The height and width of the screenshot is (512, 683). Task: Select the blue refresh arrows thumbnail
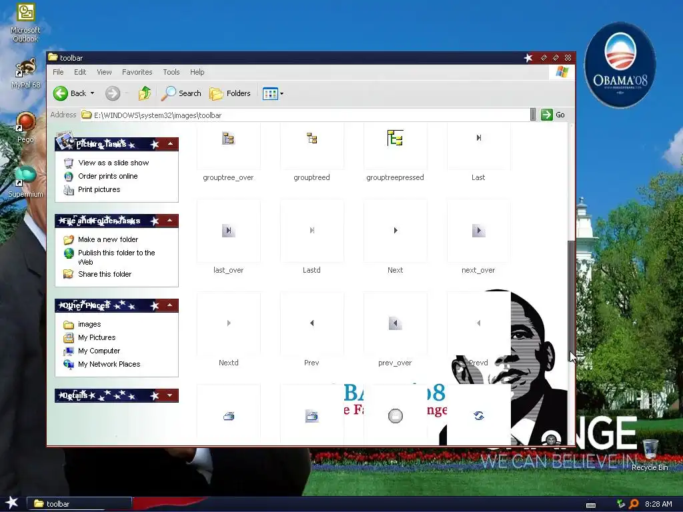pyautogui.click(x=478, y=415)
